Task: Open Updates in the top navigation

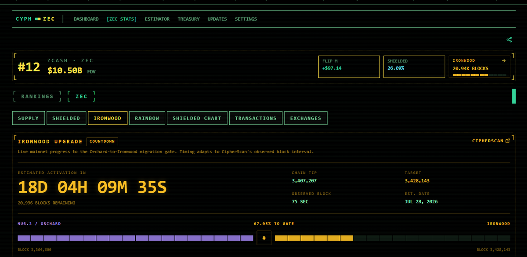Action: [217, 19]
